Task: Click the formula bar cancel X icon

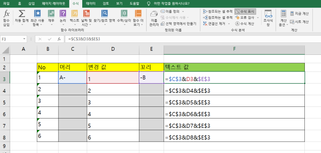Action: pyautogui.click(x=40, y=39)
